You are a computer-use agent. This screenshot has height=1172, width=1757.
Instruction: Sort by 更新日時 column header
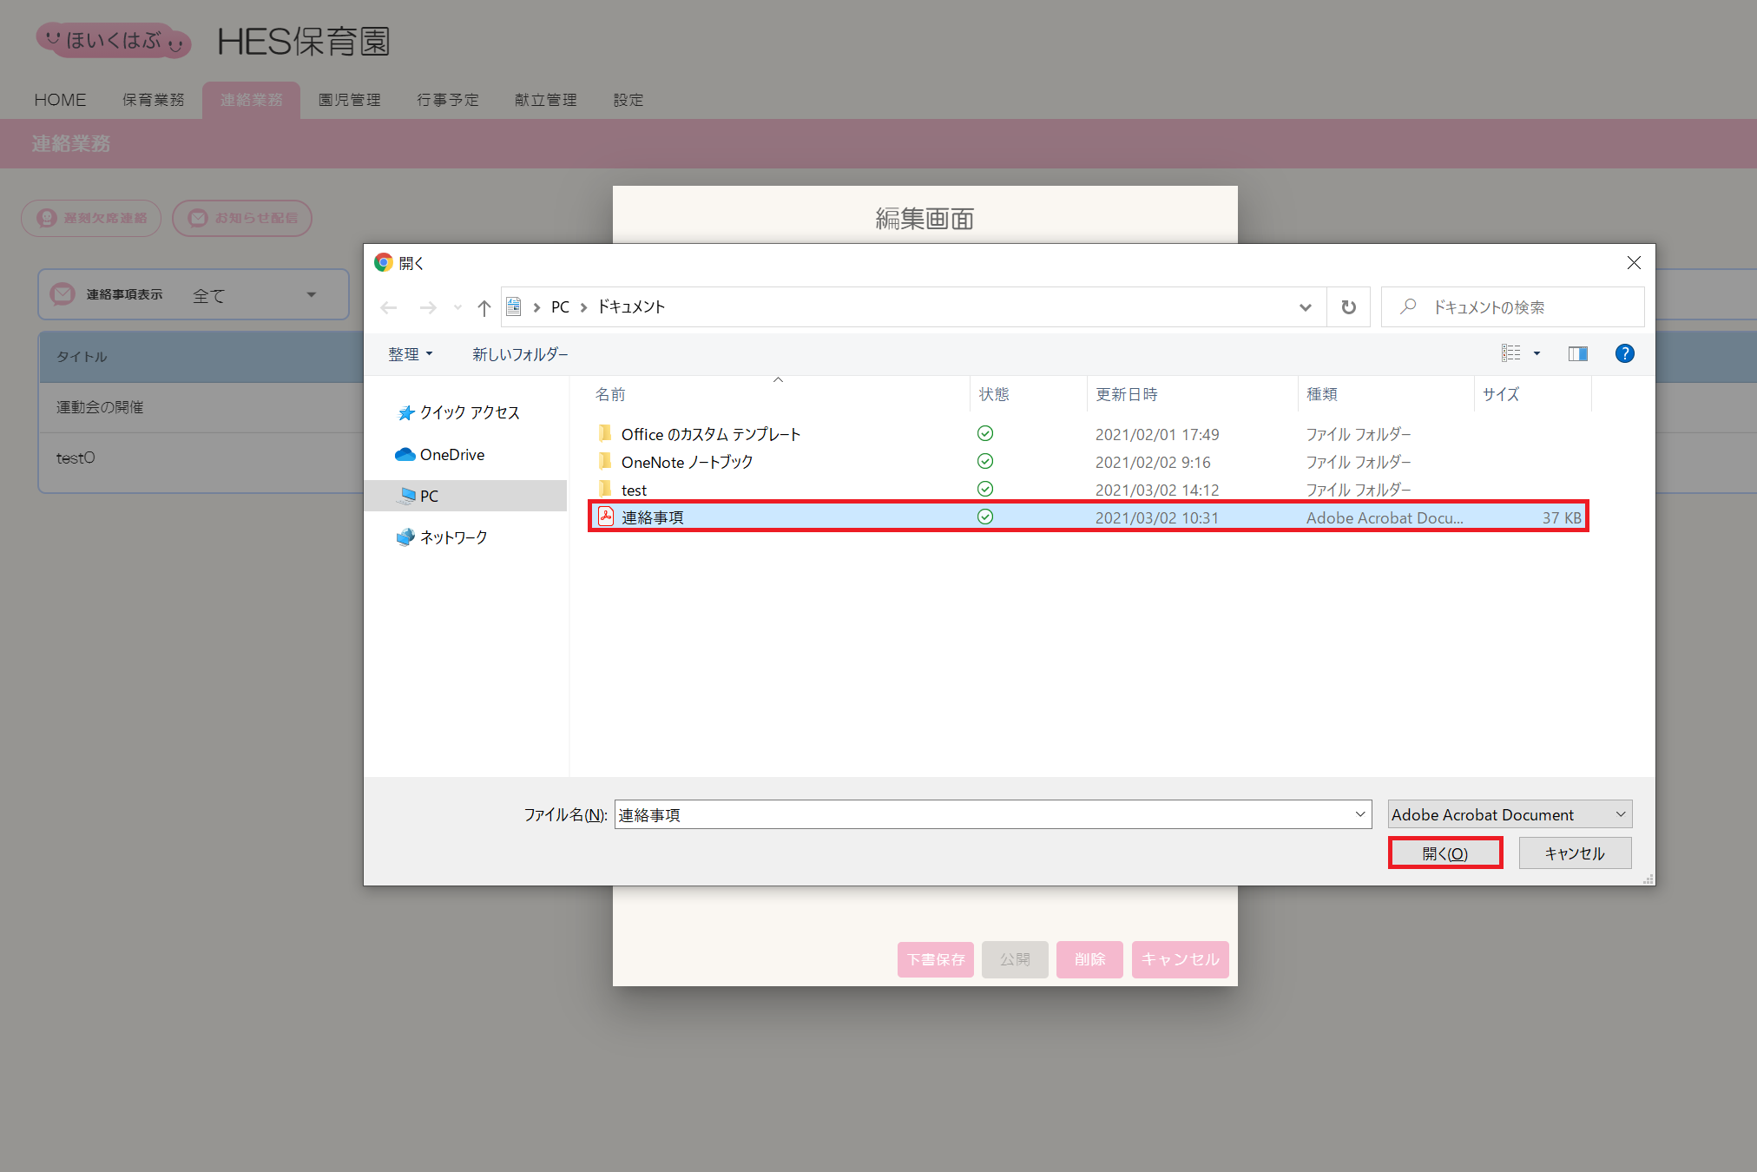coord(1126,394)
